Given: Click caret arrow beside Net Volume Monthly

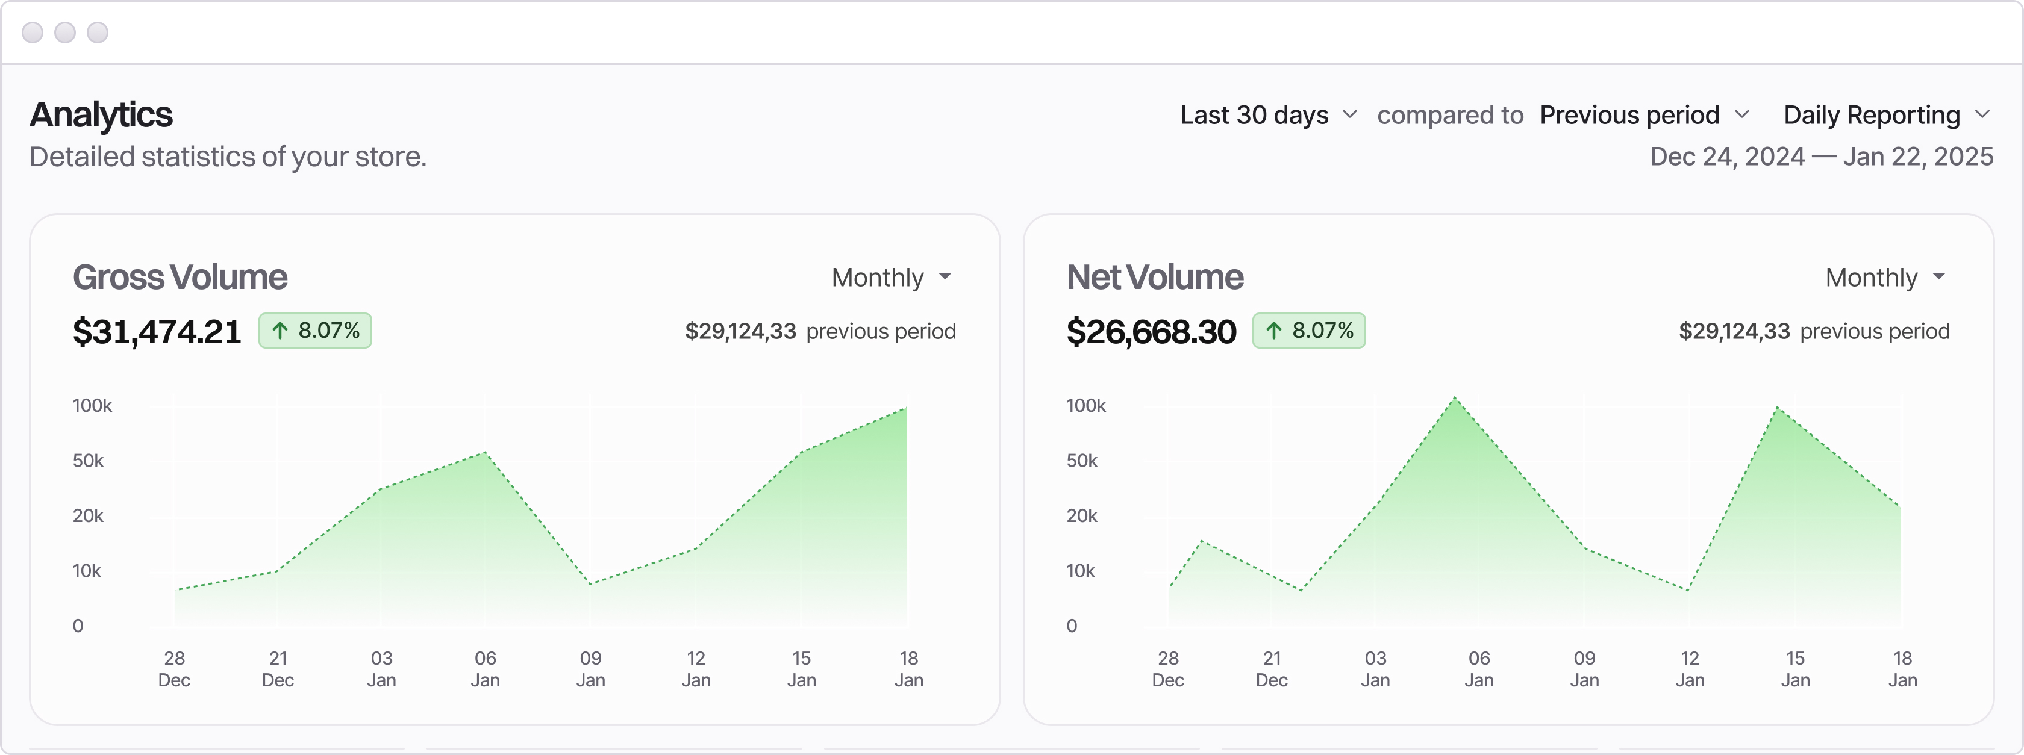Looking at the screenshot, I should 1939,276.
